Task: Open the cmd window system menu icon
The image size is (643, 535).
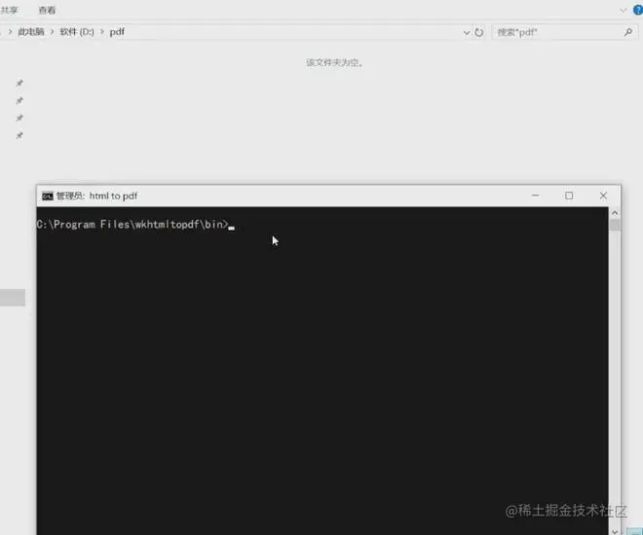Action: tap(48, 196)
